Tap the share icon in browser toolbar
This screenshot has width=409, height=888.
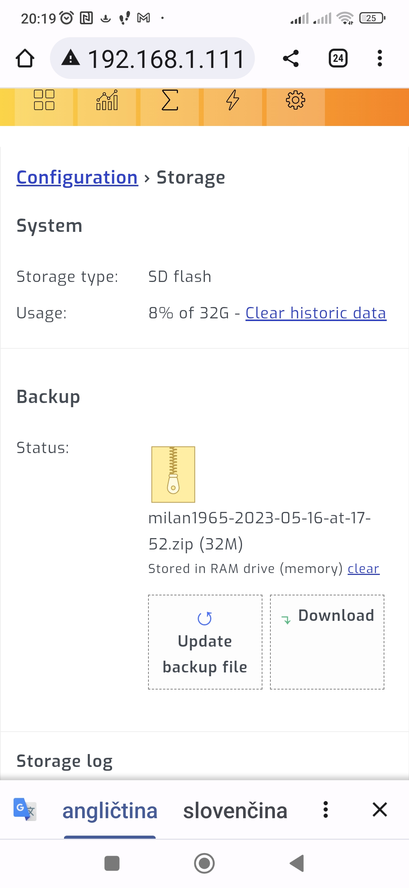click(291, 58)
